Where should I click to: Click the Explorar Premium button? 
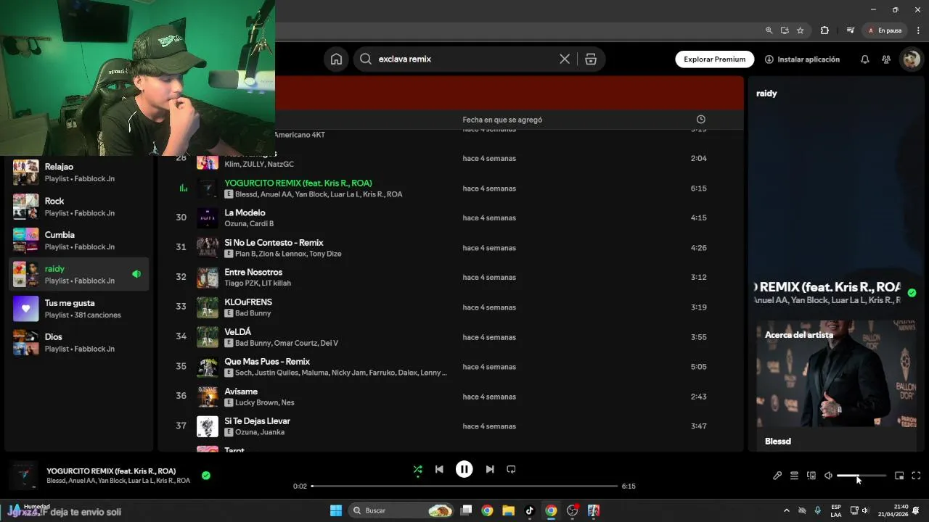714,59
